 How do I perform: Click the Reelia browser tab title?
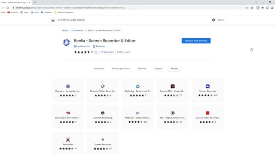(14, 3)
